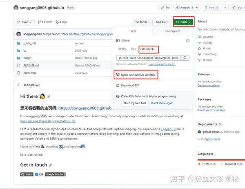Copy the clone command to clipboard

185,58
